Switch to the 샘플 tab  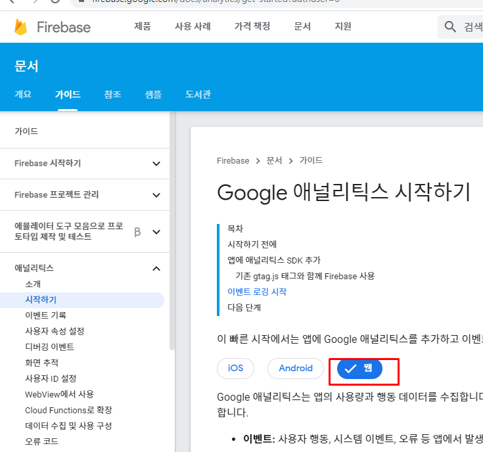153,94
